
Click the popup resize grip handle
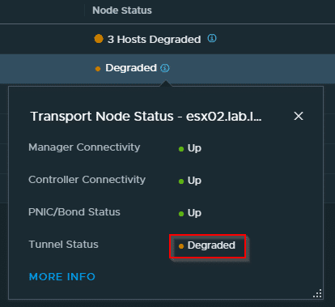pyautogui.click(x=318, y=293)
